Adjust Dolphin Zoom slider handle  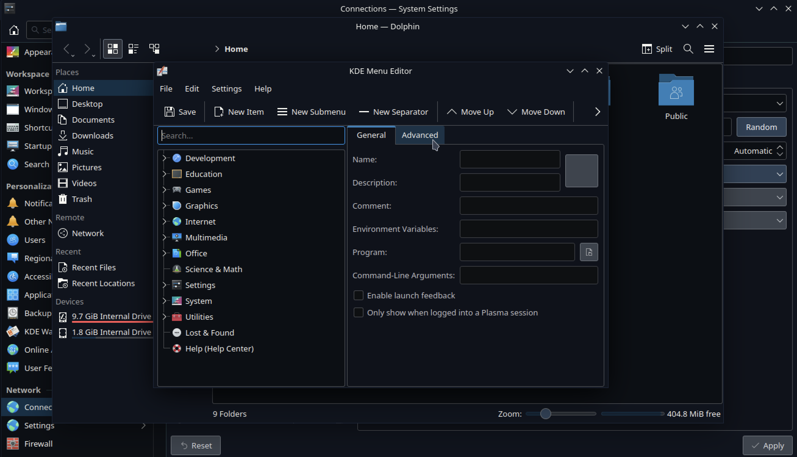point(545,414)
